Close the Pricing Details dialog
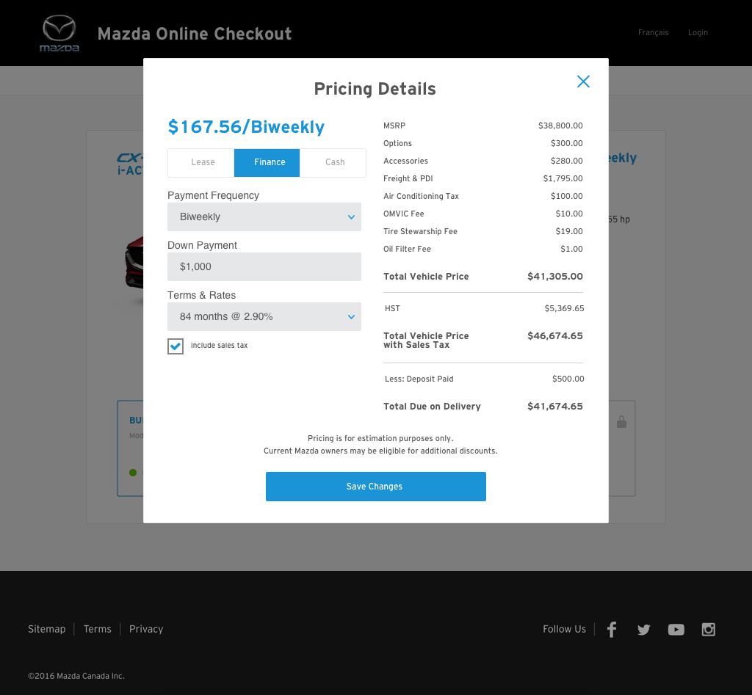This screenshot has height=695, width=752. point(583,81)
